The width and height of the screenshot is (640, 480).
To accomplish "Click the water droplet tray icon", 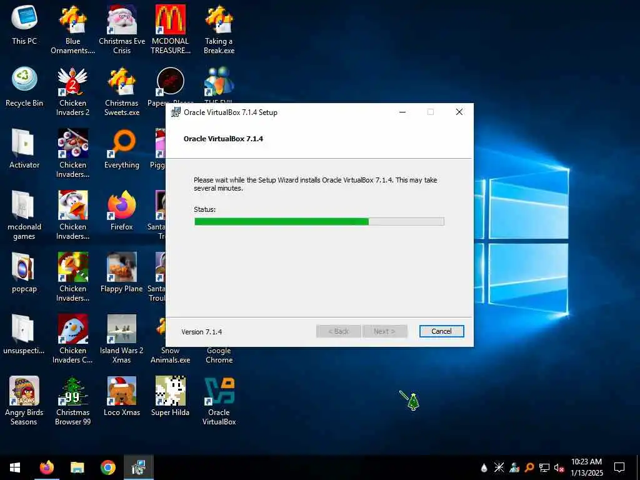I will coord(484,467).
